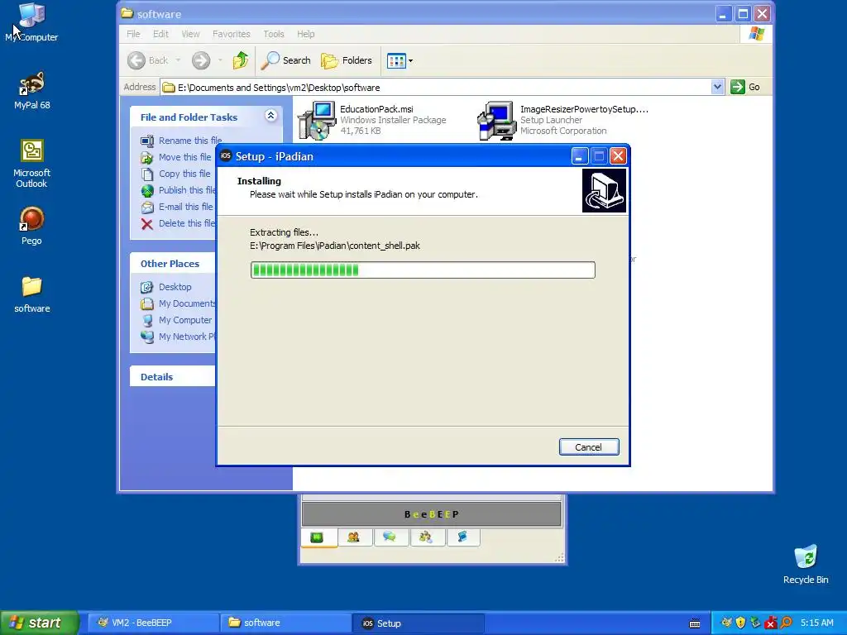Click the BeeBEEP bee tray icon
Image resolution: width=847 pixels, height=635 pixels.
click(x=726, y=623)
